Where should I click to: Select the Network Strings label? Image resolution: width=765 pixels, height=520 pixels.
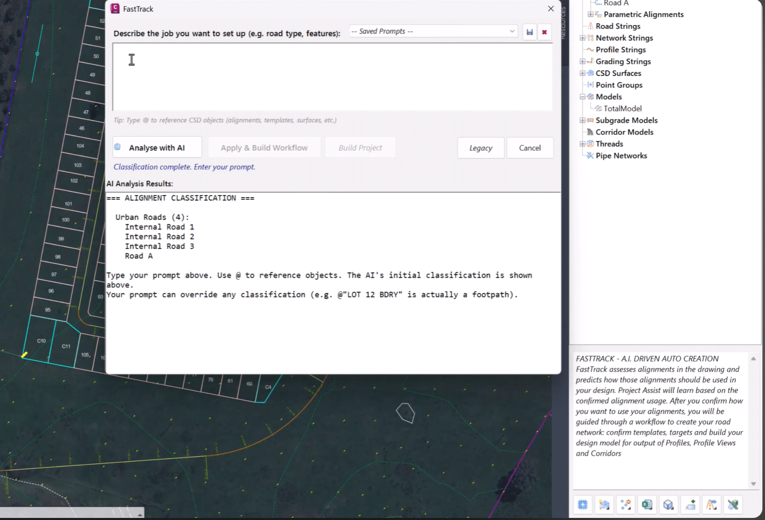pos(624,38)
